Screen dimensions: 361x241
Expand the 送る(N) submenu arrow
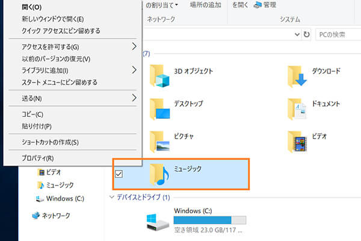pos(134,98)
